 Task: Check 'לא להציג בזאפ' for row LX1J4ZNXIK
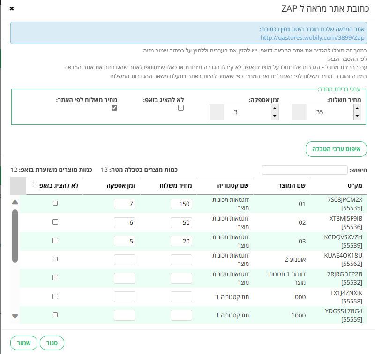[x=55, y=296]
